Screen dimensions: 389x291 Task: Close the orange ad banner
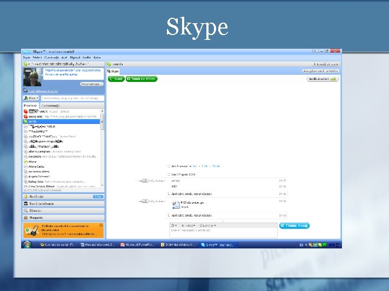[x=101, y=225]
